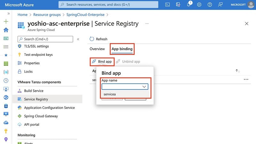Open SQL databases icon in sidebar
The height and width of the screenshot is (144, 256).
6,106
